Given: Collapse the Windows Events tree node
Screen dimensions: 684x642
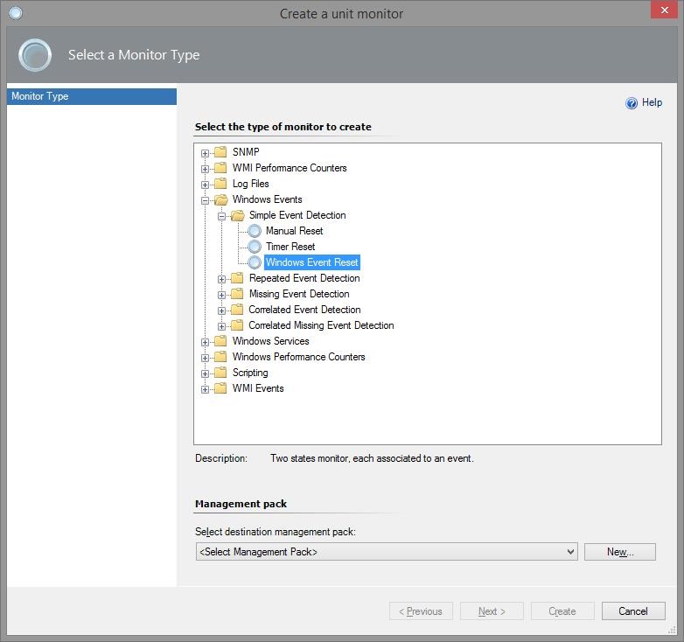Looking at the screenshot, I should [206, 200].
